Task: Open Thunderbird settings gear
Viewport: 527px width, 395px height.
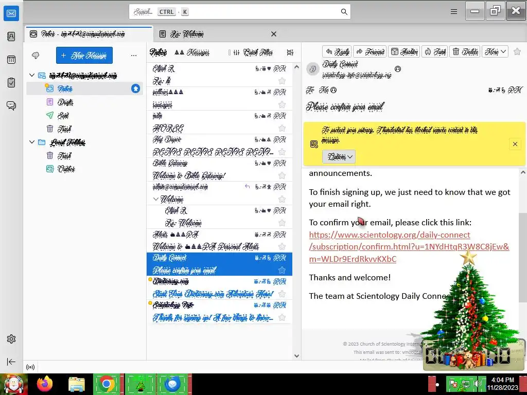Action: point(11,339)
